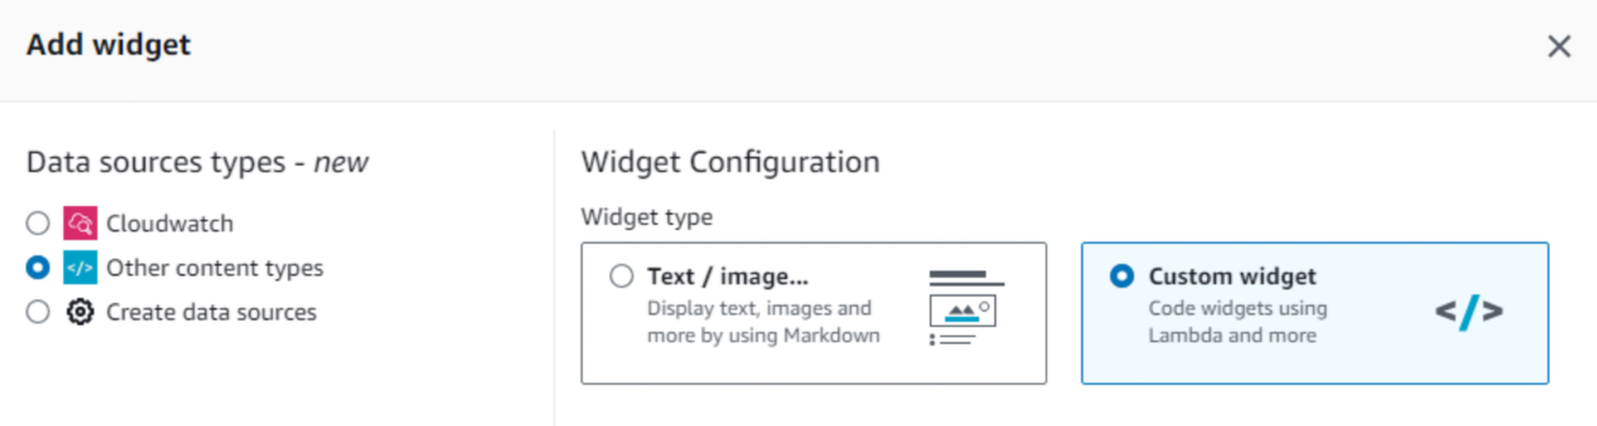Click the gear icon beside Create data sources

80,312
